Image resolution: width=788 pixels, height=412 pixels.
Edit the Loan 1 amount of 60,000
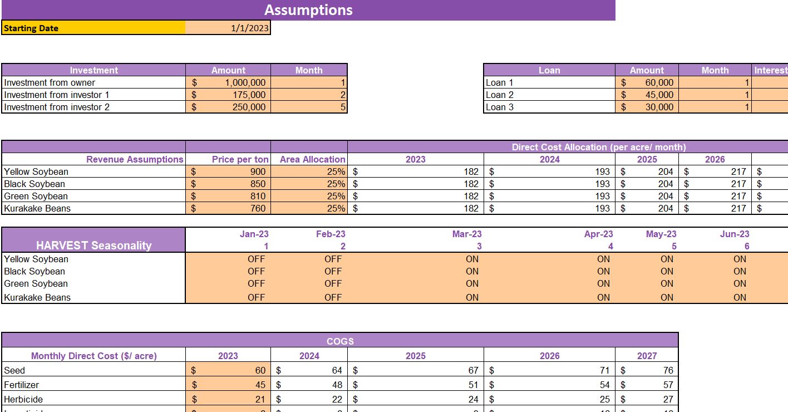pyautogui.click(x=647, y=82)
